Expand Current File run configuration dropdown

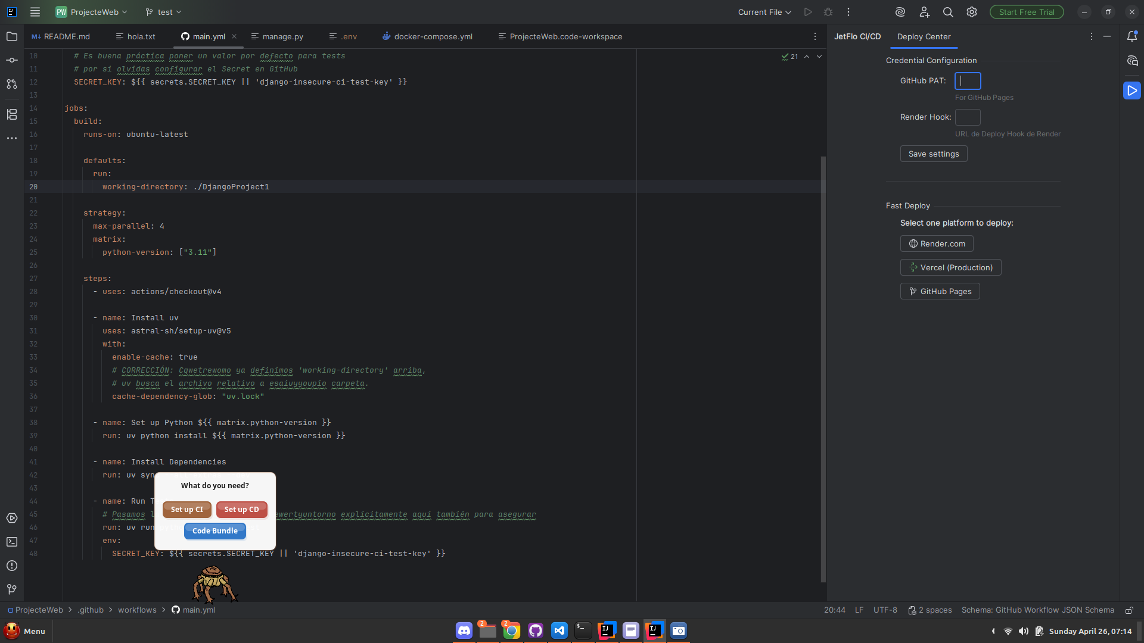[x=764, y=12]
